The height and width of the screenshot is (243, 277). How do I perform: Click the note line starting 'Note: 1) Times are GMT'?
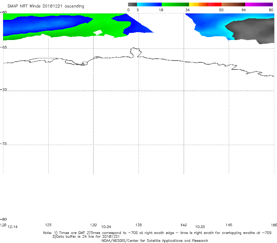pyautogui.click(x=157, y=233)
